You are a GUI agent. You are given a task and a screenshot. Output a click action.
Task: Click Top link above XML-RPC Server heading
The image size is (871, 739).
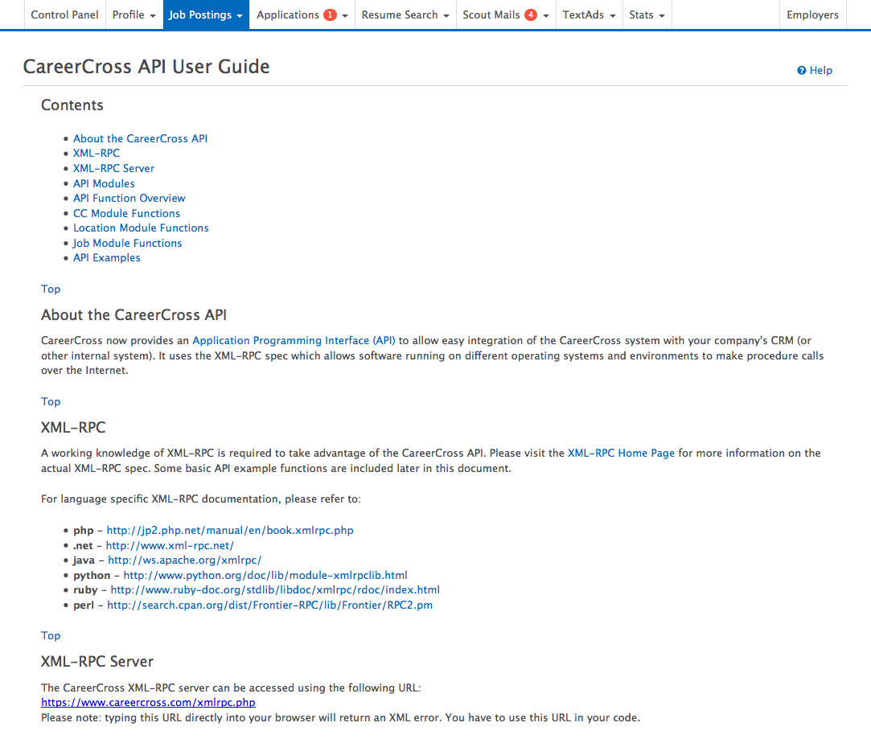point(51,635)
